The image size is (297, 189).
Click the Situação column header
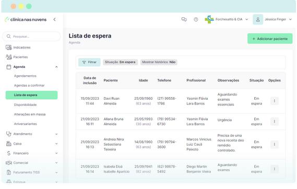(x=256, y=80)
